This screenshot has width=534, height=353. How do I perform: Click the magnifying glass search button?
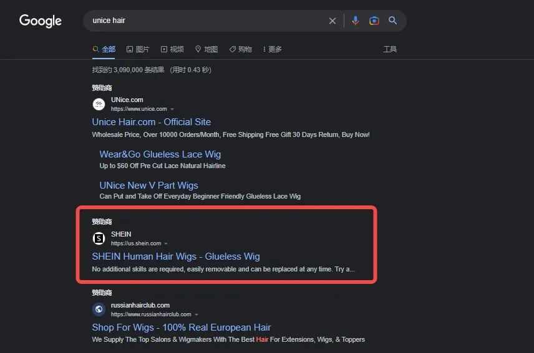(392, 21)
